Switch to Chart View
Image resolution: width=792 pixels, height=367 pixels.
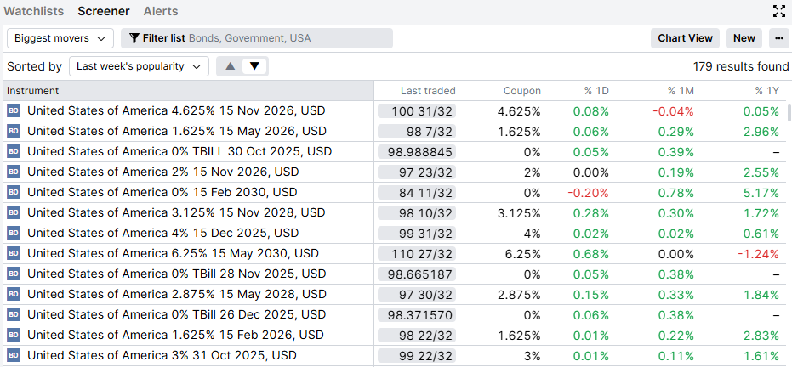click(x=685, y=38)
